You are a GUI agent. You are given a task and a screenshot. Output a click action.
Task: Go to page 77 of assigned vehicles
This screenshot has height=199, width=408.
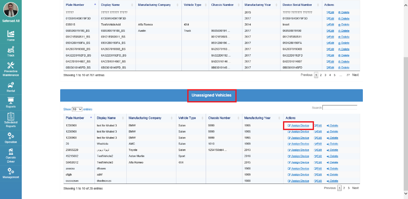(348, 75)
